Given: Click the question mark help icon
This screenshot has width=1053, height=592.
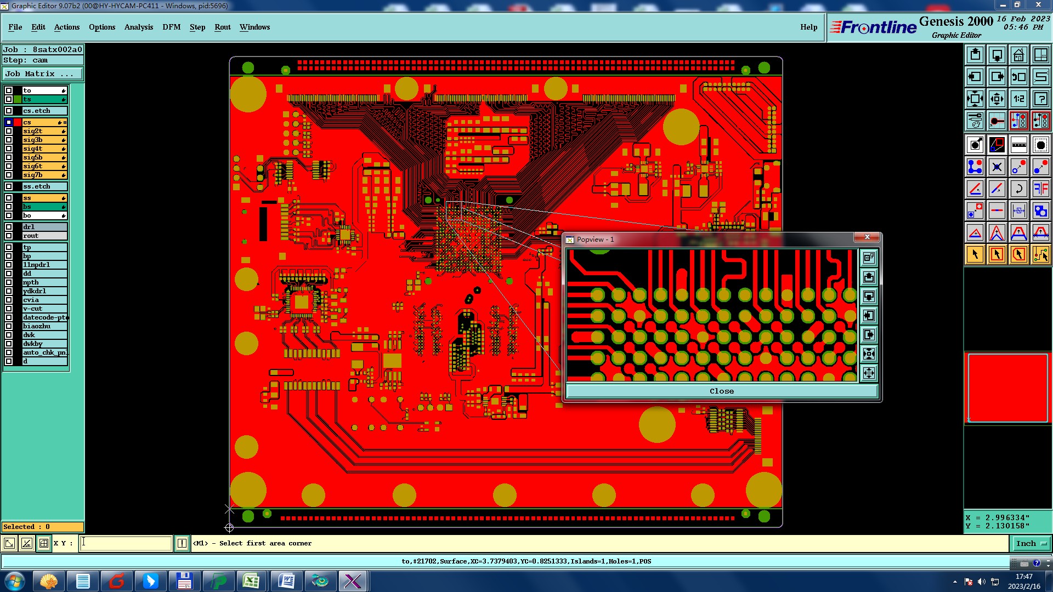Looking at the screenshot, I should [1040, 99].
